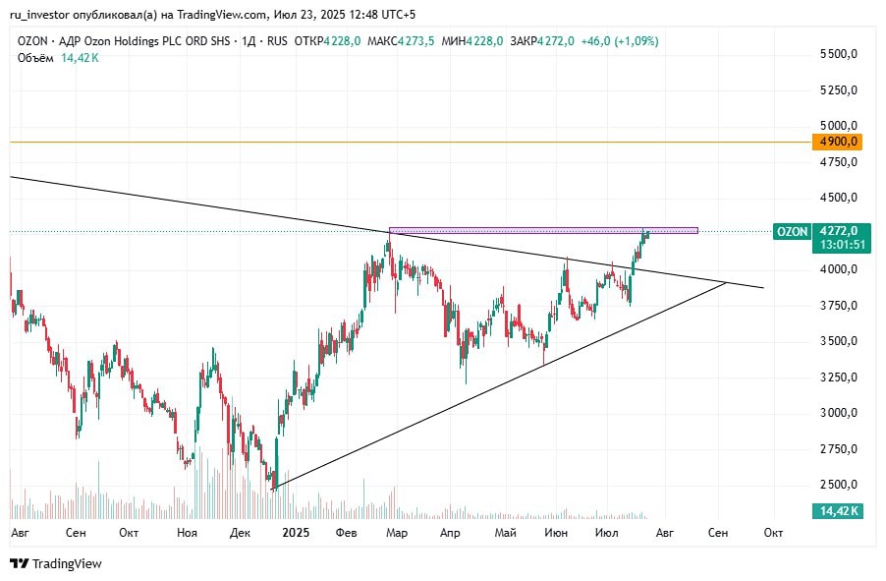Click the Сен label next to Окт at axis left

click(x=76, y=533)
